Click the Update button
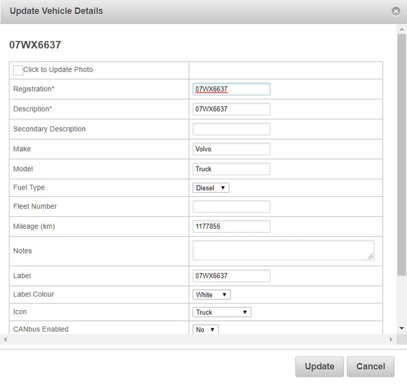 point(320,367)
